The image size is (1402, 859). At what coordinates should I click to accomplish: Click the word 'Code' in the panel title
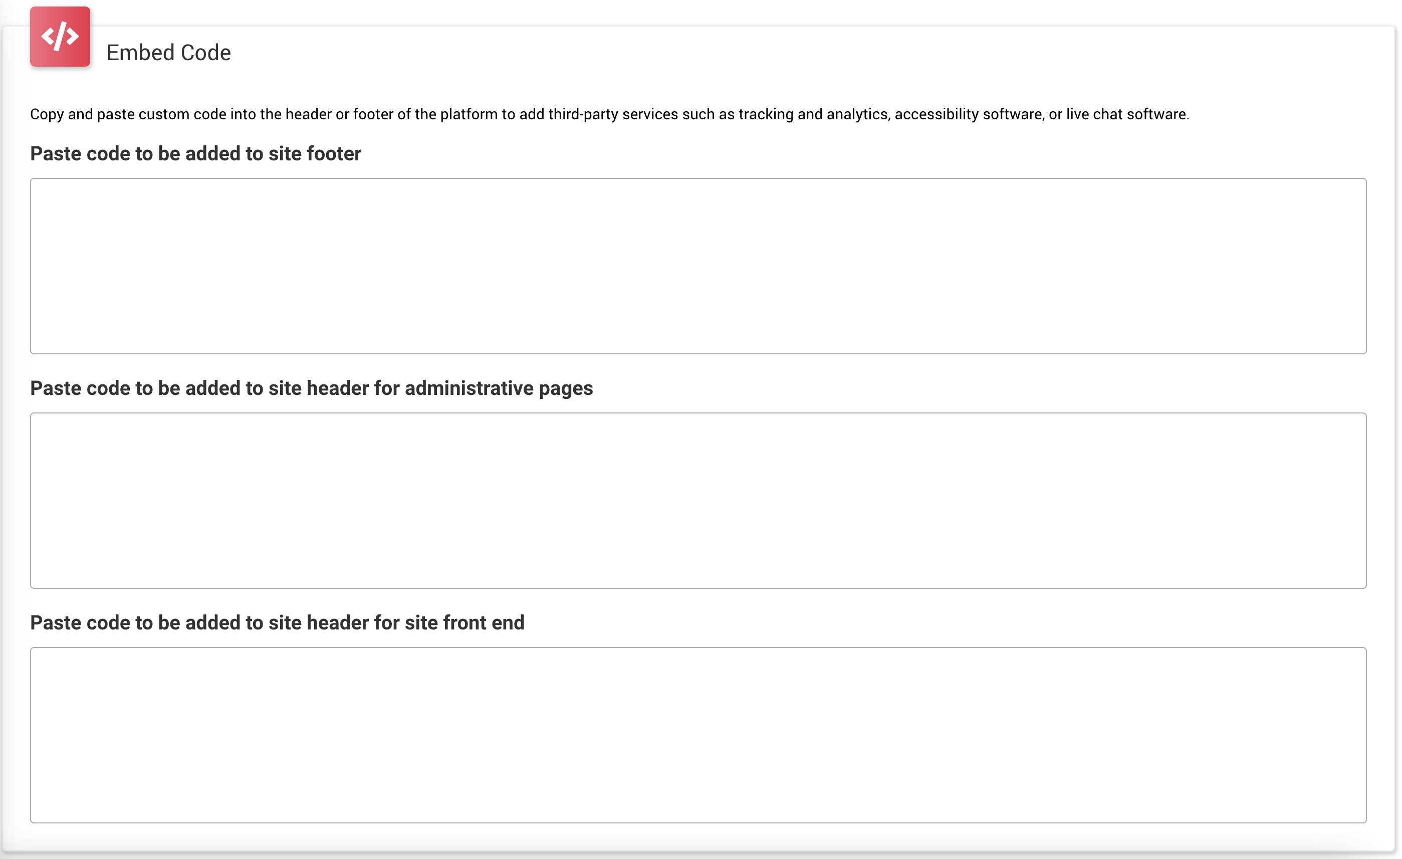point(205,53)
